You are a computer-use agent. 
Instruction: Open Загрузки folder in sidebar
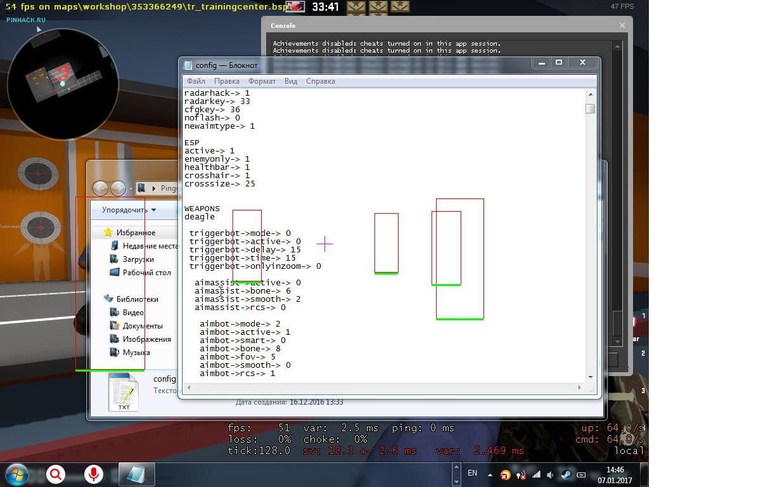[x=138, y=259]
